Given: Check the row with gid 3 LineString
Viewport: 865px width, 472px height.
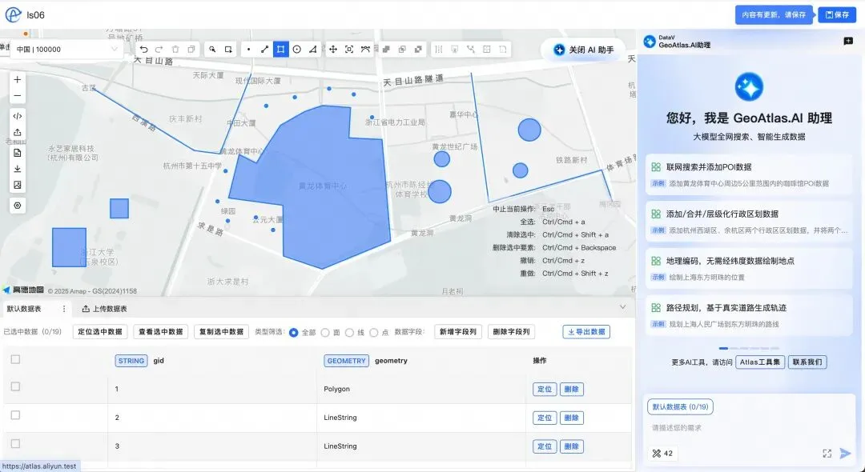Looking at the screenshot, I should click(15, 444).
